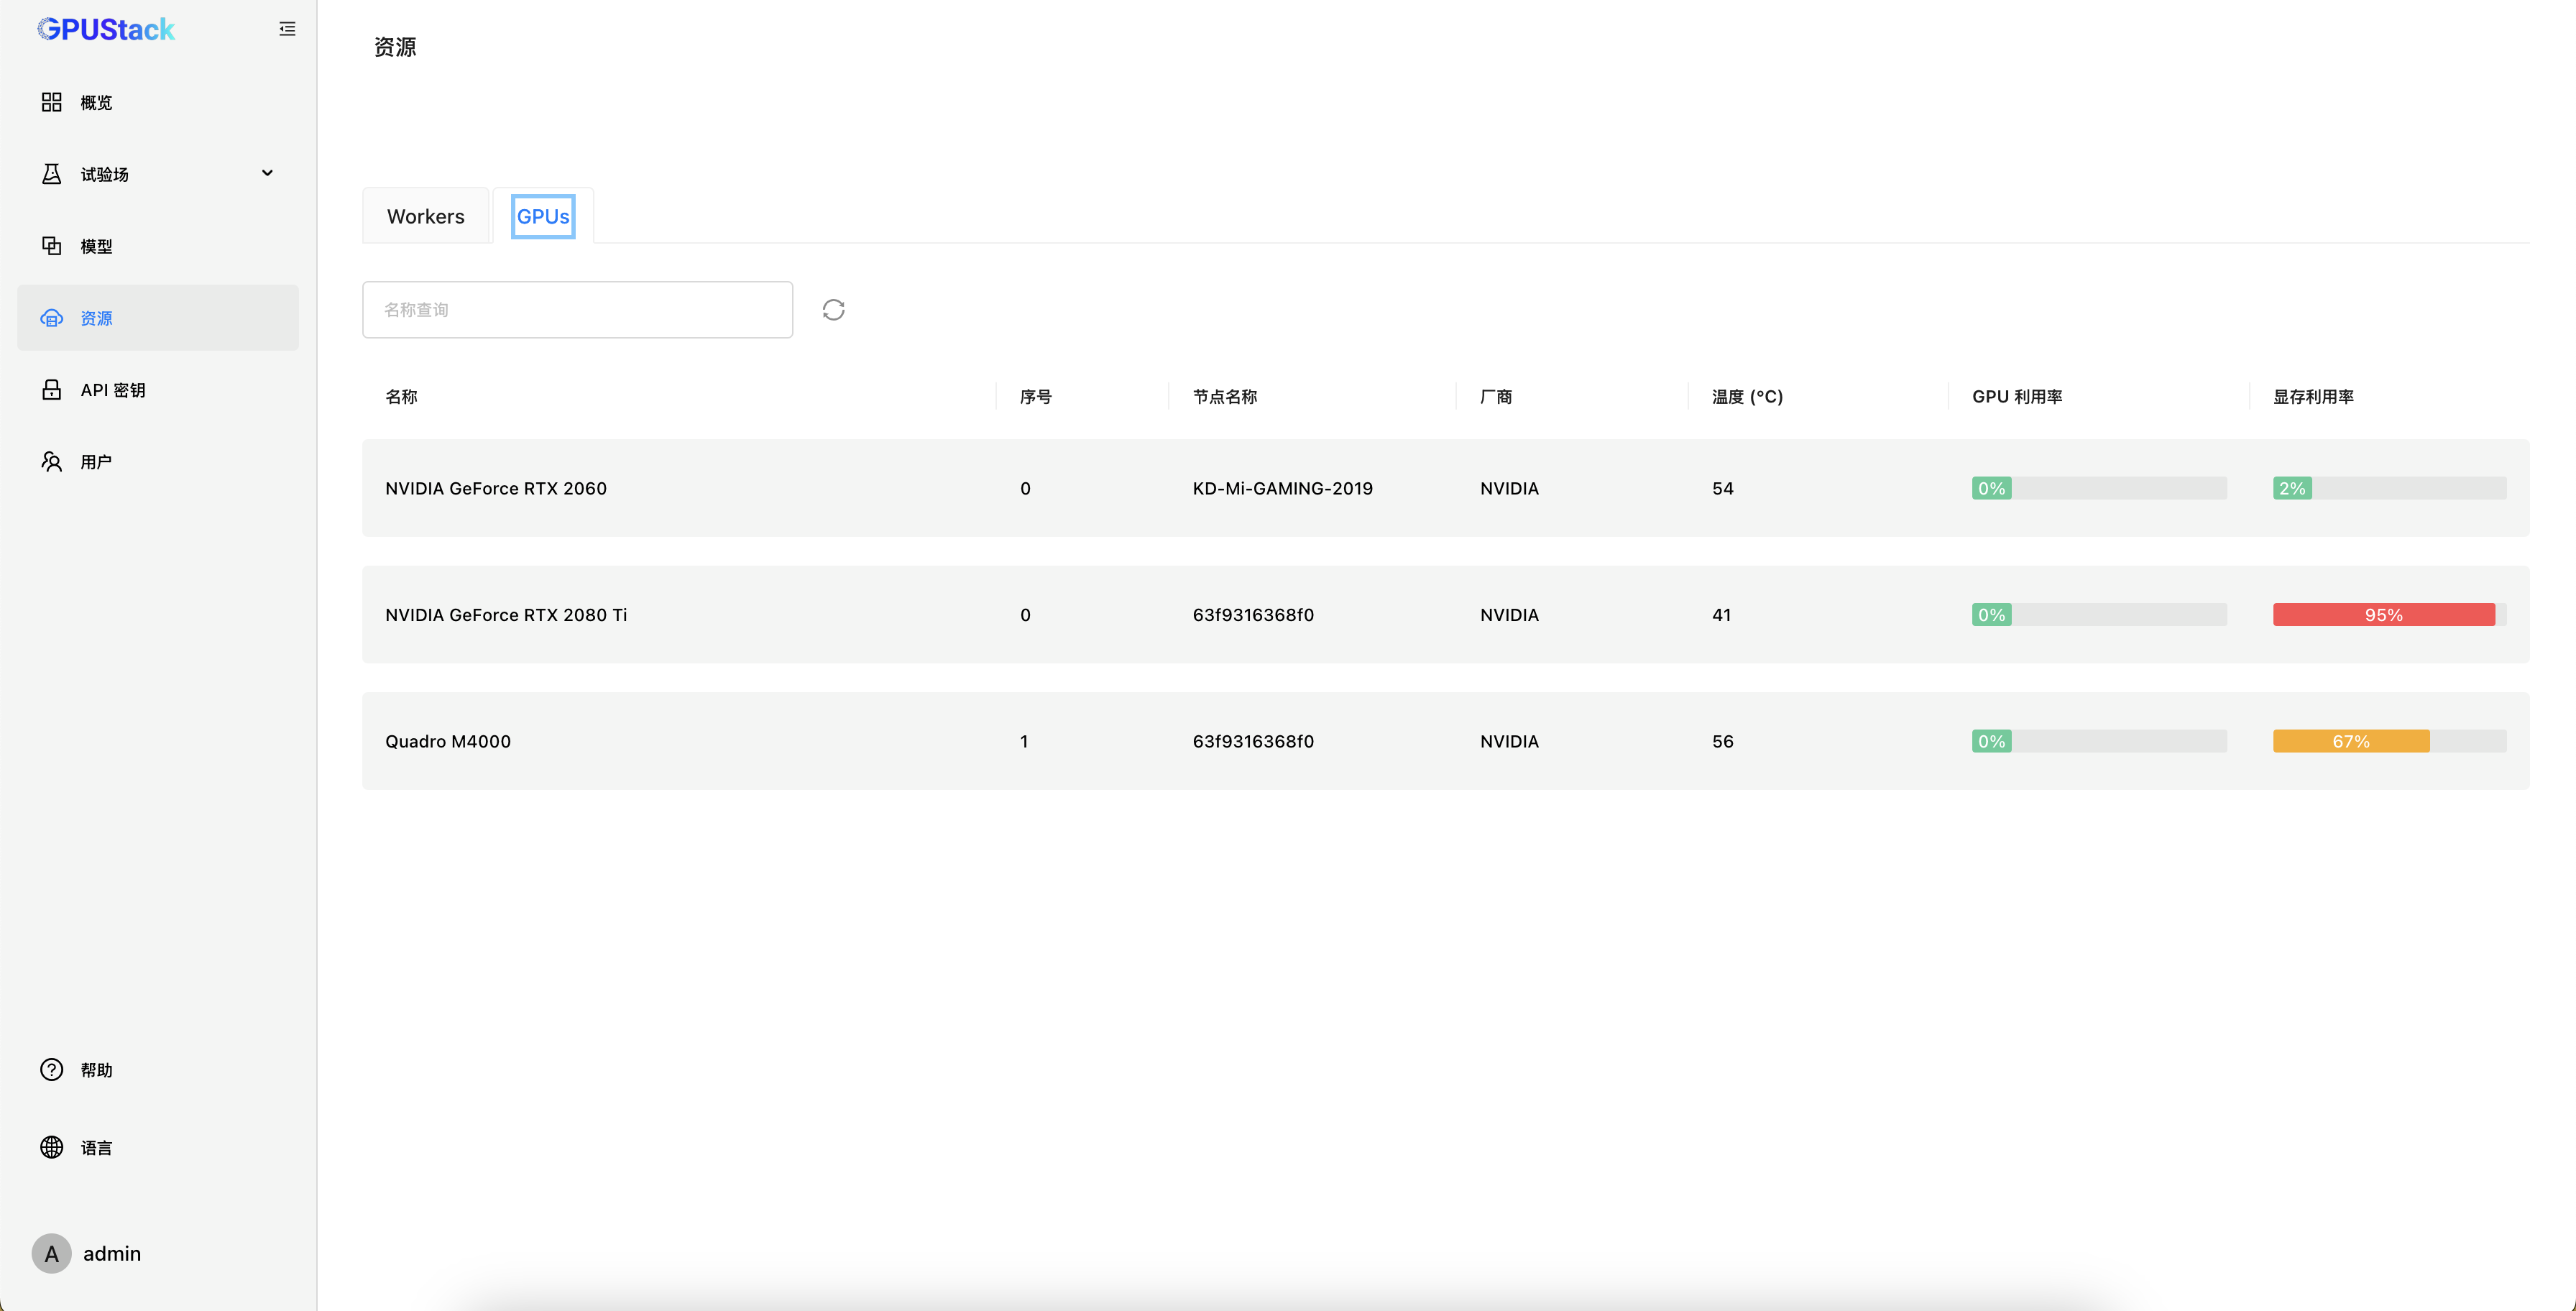This screenshot has height=1311, width=2576.
Task: Expand the 试验场 submenu chevron
Action: 267,173
